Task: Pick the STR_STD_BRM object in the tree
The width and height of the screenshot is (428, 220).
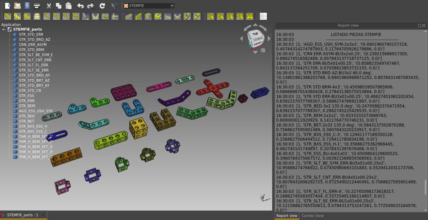Action: [x=31, y=49]
